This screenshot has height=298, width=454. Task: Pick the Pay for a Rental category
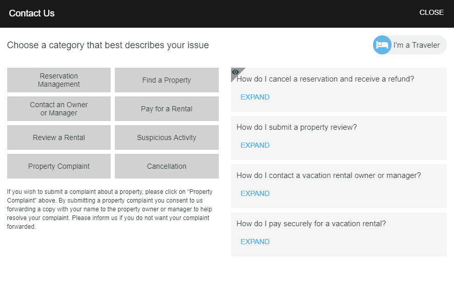tap(167, 109)
